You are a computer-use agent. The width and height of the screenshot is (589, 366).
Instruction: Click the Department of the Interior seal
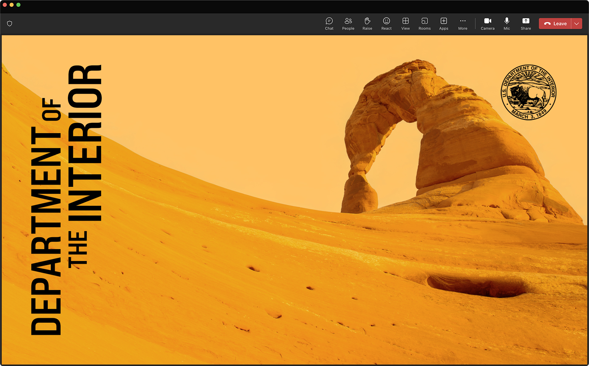click(x=528, y=92)
